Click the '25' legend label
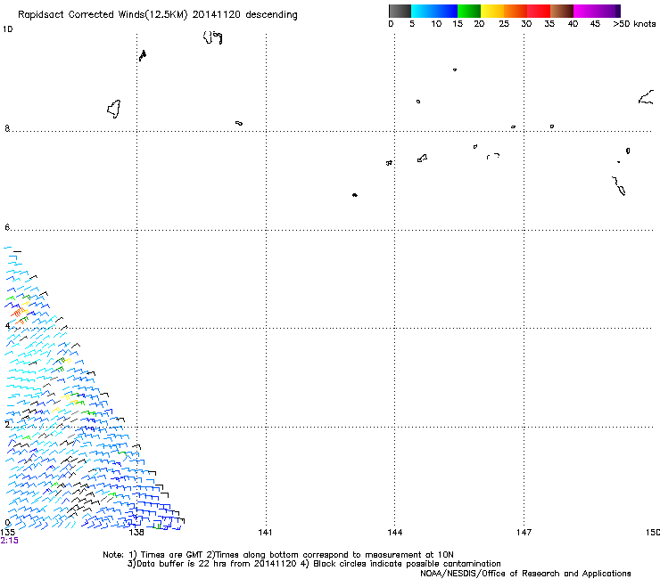This screenshot has height=579, width=660. [x=504, y=24]
